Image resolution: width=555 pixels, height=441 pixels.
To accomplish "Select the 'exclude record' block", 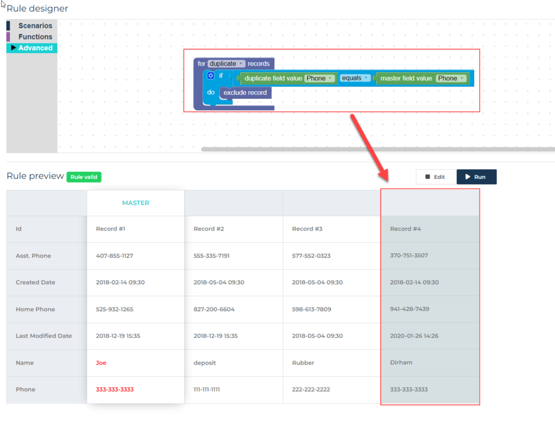I will click(245, 93).
